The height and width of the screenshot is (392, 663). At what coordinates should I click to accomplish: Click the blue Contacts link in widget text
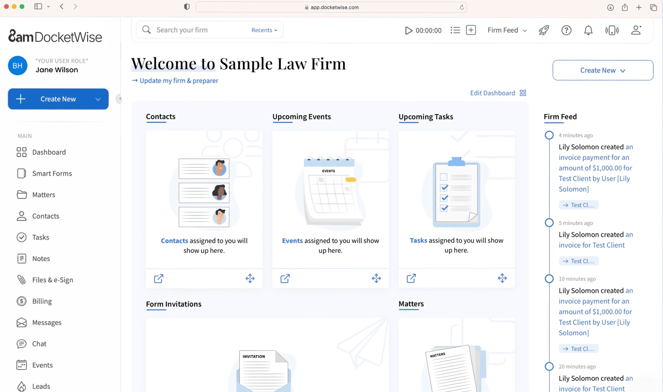coord(174,241)
